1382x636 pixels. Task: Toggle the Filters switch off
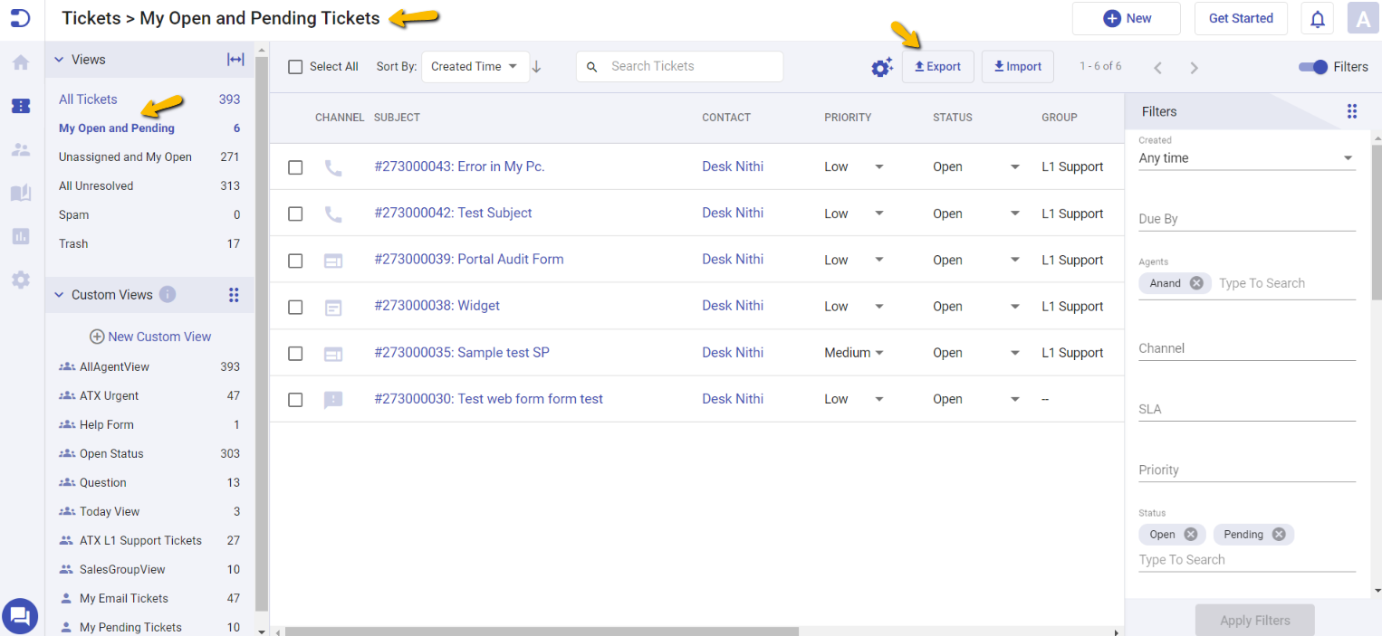(x=1312, y=66)
